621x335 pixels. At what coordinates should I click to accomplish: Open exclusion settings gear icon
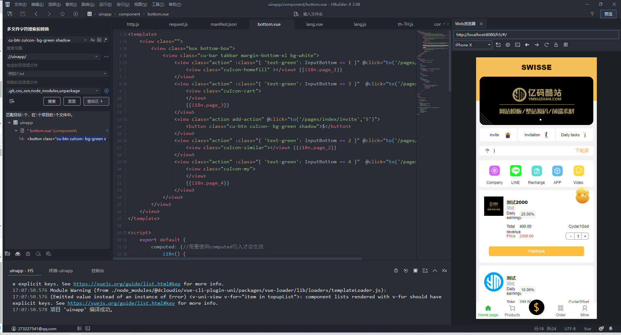(x=107, y=91)
